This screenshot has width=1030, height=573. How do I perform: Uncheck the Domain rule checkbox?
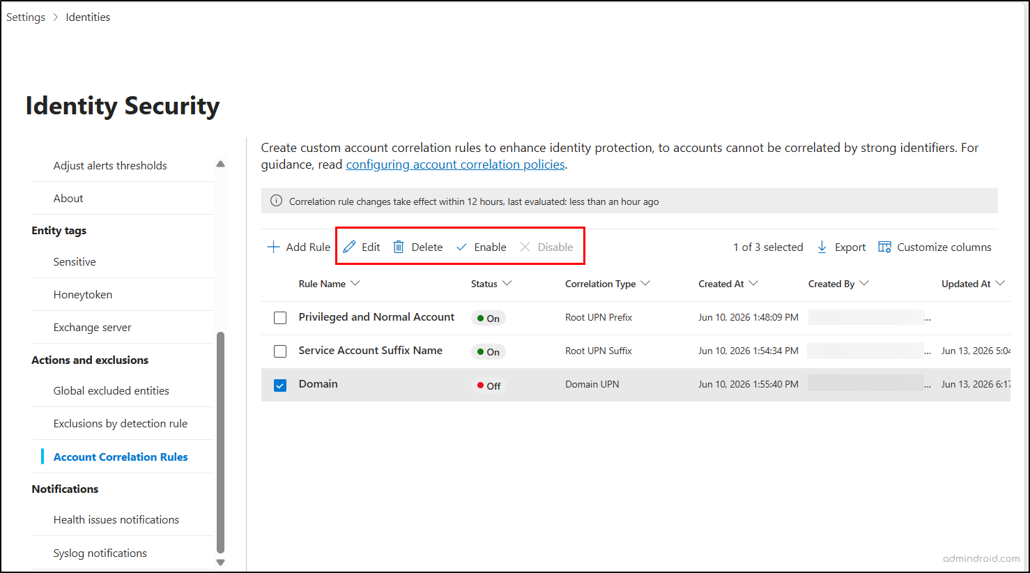[280, 385]
